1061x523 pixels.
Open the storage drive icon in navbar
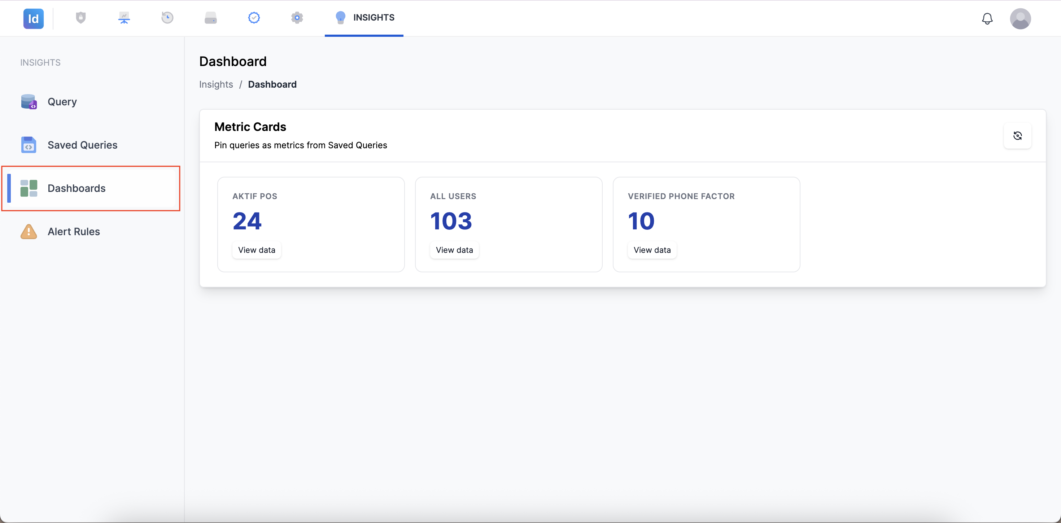(x=210, y=18)
